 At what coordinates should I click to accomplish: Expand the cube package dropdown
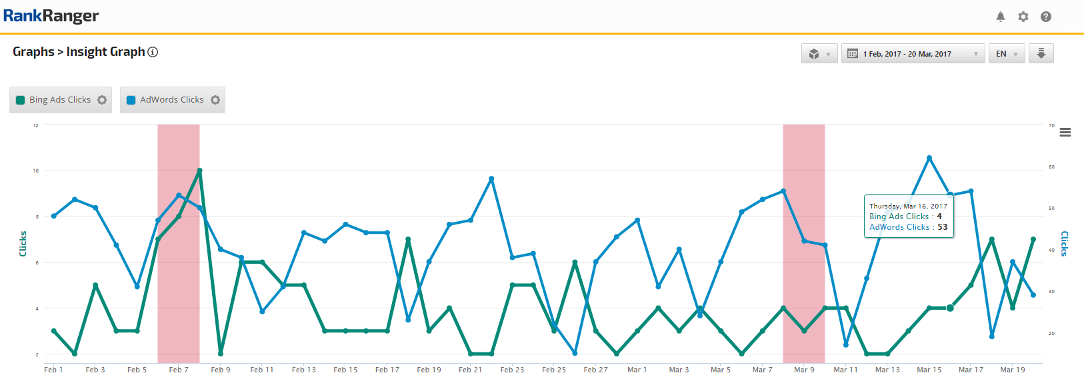click(819, 54)
